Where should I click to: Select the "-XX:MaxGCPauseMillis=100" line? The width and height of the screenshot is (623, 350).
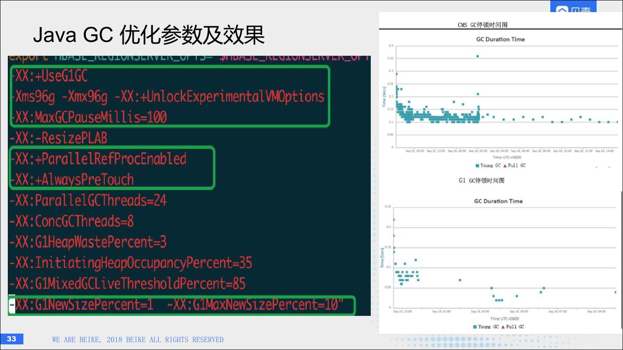pyautogui.click(x=88, y=118)
